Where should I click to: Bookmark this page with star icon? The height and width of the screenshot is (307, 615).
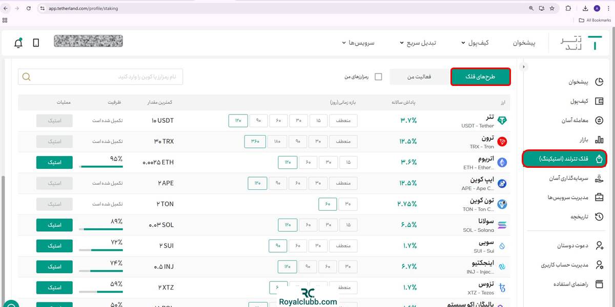552,8
